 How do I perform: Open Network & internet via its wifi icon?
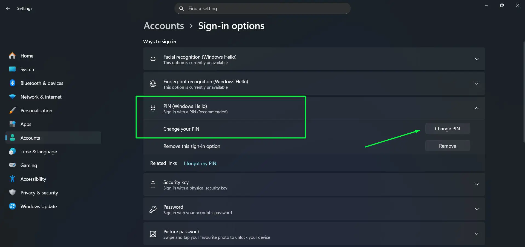pyautogui.click(x=13, y=97)
